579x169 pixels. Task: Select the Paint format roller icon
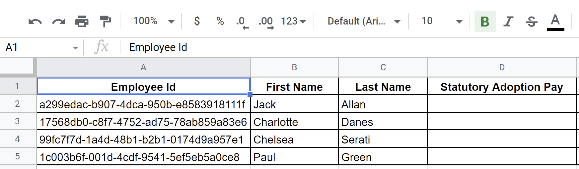(106, 22)
